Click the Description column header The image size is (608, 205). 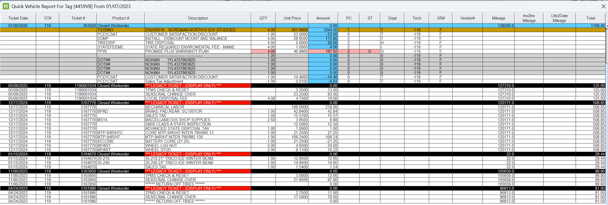[x=198, y=18]
